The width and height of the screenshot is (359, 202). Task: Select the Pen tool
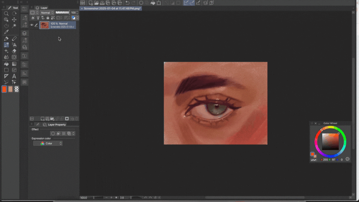6,39
